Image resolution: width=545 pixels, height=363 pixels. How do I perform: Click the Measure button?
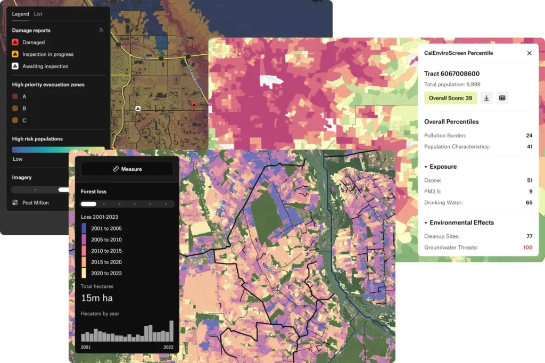tap(127, 169)
